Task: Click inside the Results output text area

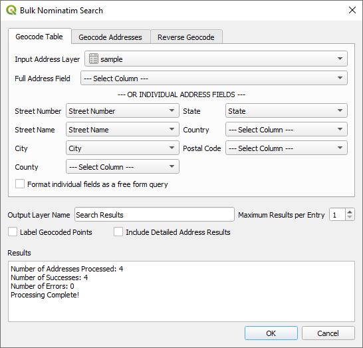Action: click(181, 291)
